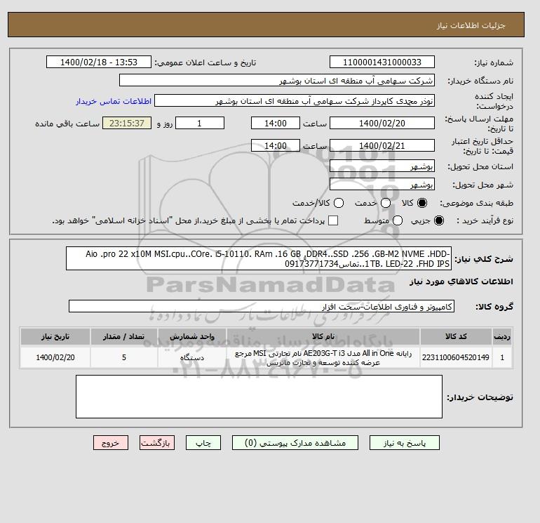540x523 pixels.
Task: Click the اطلاعات کالاهای مورد نیاز heading
Action: (461, 282)
